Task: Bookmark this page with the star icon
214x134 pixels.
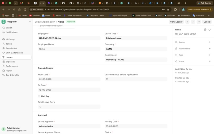Action: click(168, 10)
